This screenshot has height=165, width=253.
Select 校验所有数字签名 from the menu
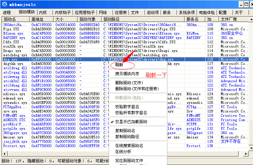(x=131, y=113)
